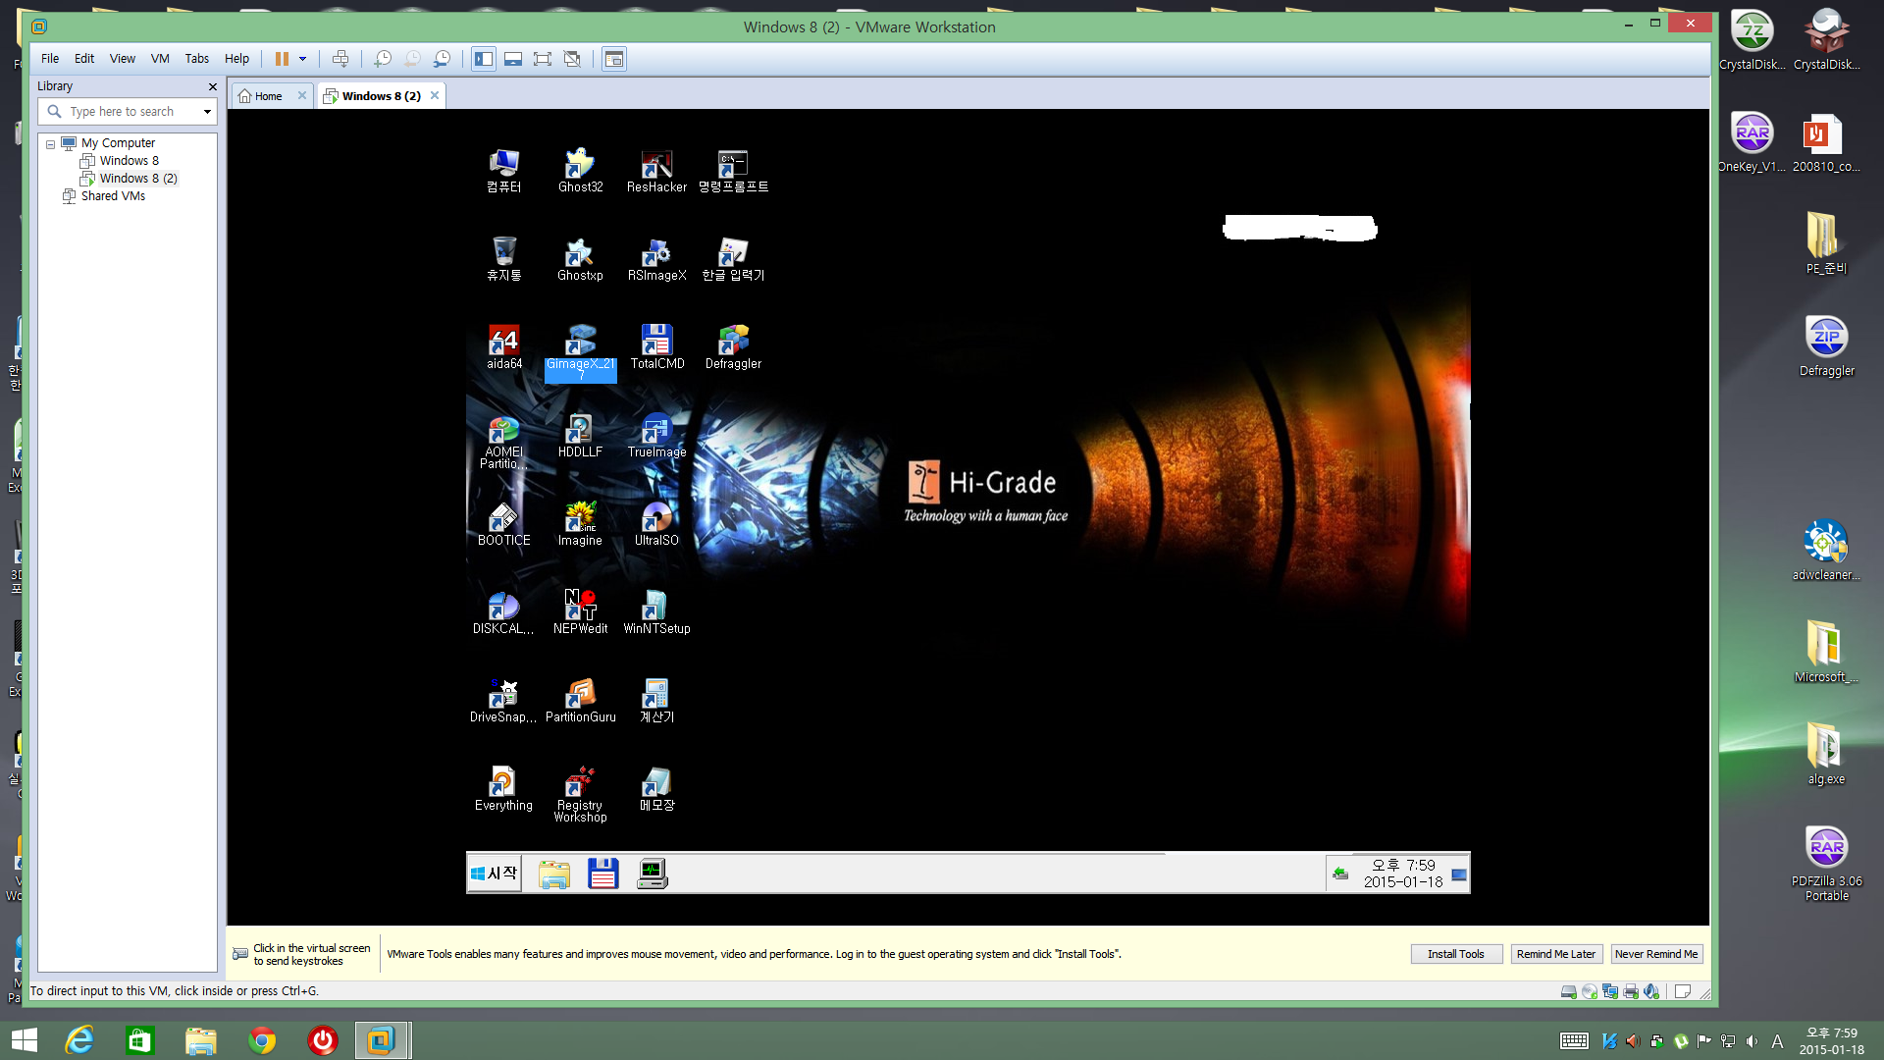Open the Tabs menu
This screenshot has width=1884, height=1060.
point(197,59)
